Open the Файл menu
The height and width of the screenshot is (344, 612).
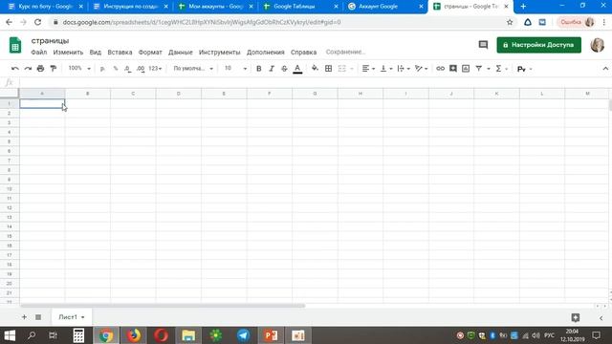(x=38, y=52)
